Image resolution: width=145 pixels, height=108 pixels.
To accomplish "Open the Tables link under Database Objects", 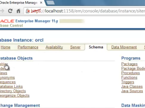I will tap(4, 64).
